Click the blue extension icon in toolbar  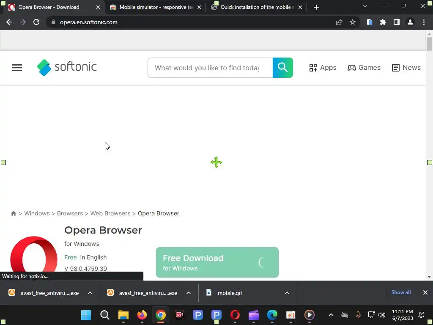[x=370, y=22]
